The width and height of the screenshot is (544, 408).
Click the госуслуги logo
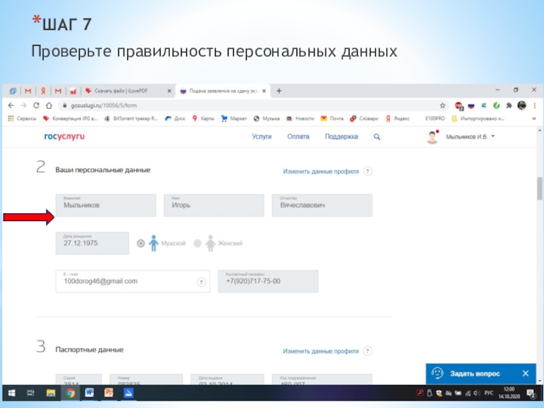click(65, 137)
